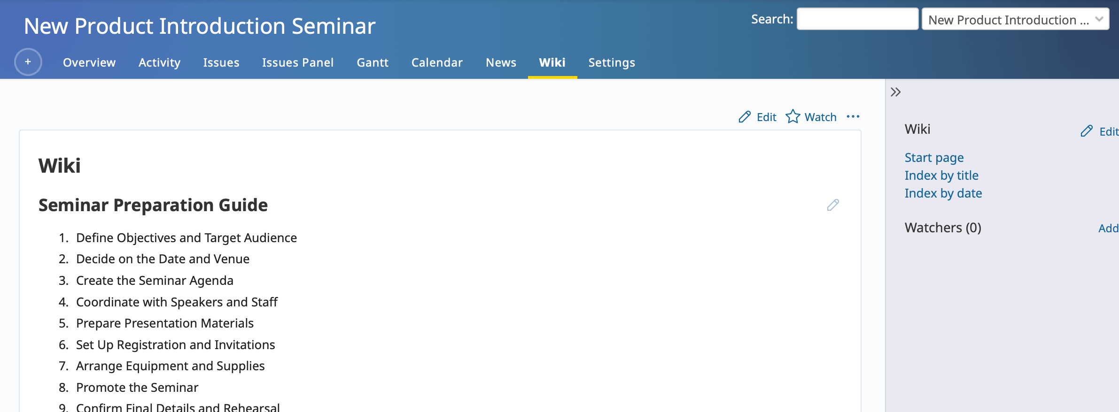Open the project selector dropdown
Image resolution: width=1119 pixels, height=412 pixels.
tap(1015, 19)
